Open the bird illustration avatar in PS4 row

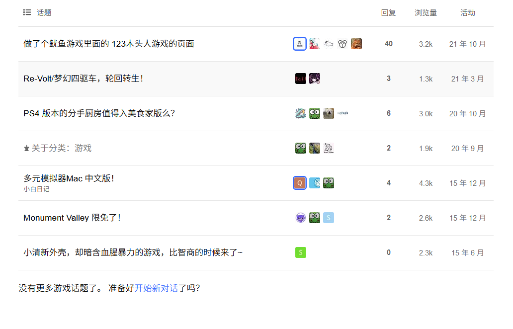301,113
